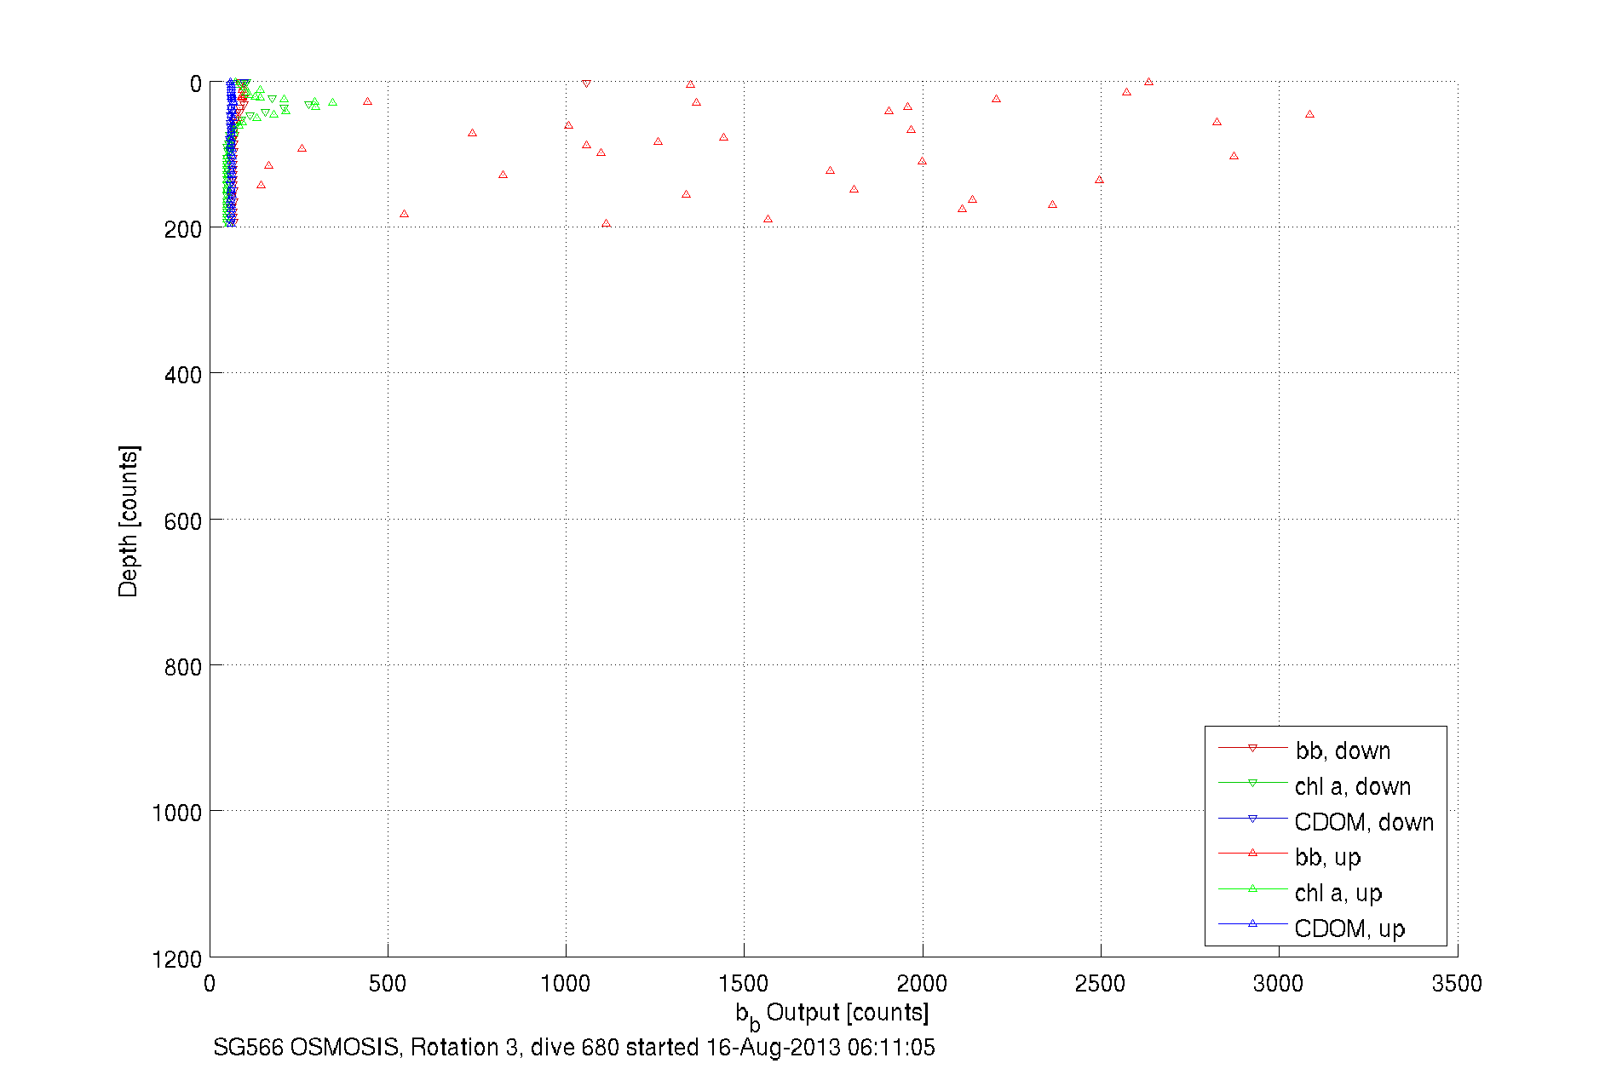Image resolution: width=1611 pixels, height=1075 pixels.
Task: Click the 'Depth [counts]' y-axis label
Action: click(128, 520)
